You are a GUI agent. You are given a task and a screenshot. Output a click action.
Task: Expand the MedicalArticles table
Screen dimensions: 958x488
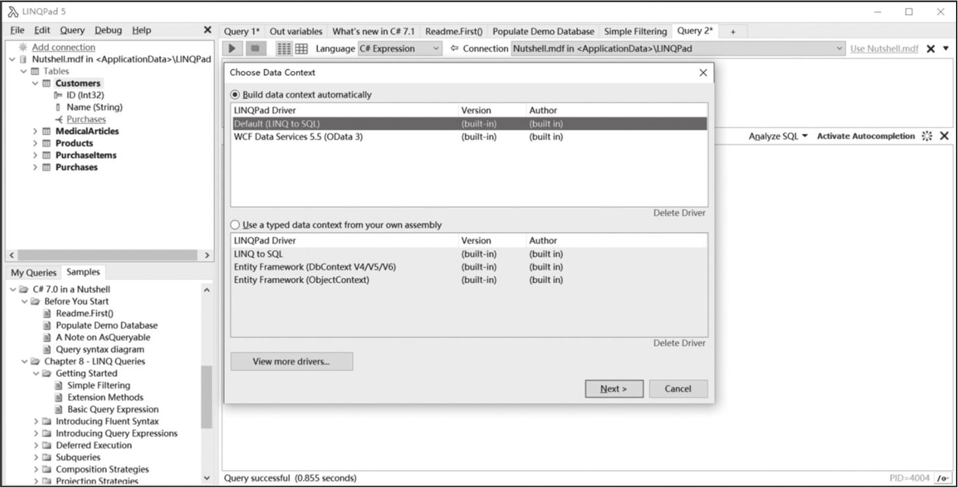coord(36,131)
